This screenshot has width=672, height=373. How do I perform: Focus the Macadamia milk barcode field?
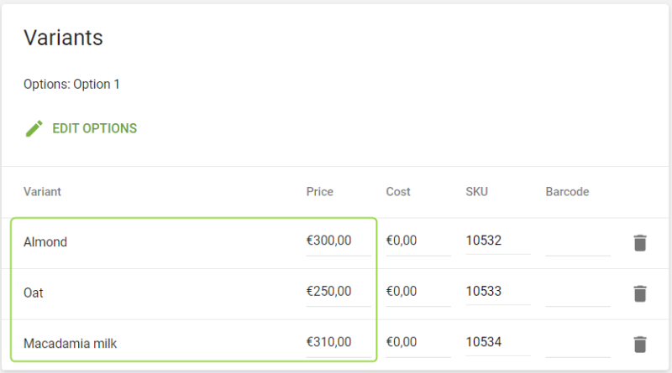[577, 342]
